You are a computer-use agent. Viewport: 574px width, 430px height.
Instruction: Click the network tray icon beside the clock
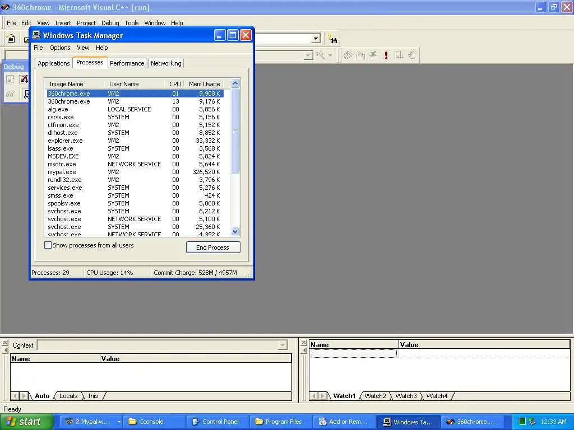coord(533,422)
